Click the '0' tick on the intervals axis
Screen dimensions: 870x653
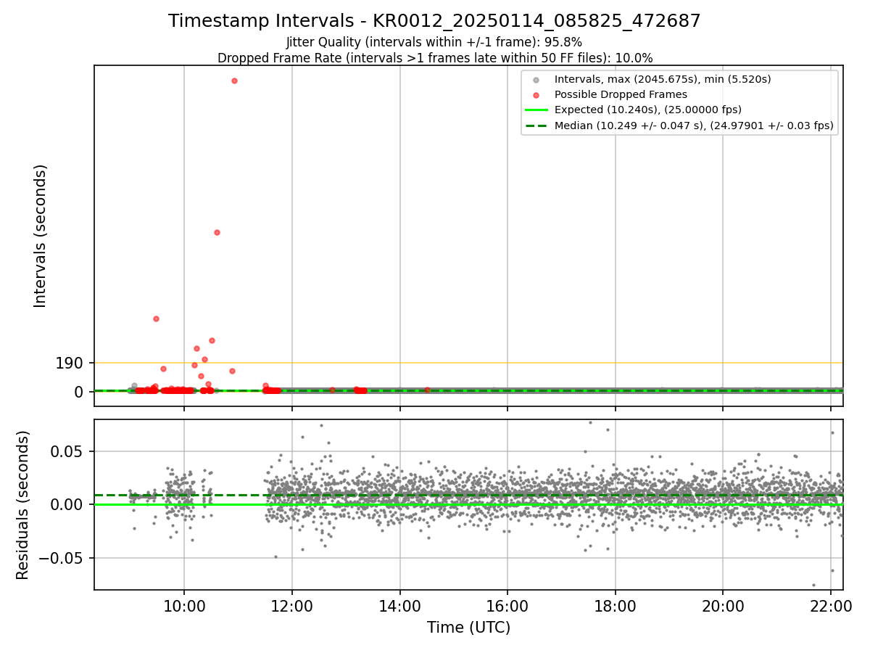(79, 392)
